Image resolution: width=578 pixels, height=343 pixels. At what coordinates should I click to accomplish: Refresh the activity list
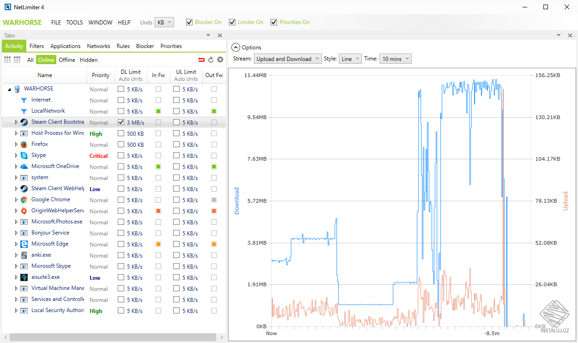211,60
